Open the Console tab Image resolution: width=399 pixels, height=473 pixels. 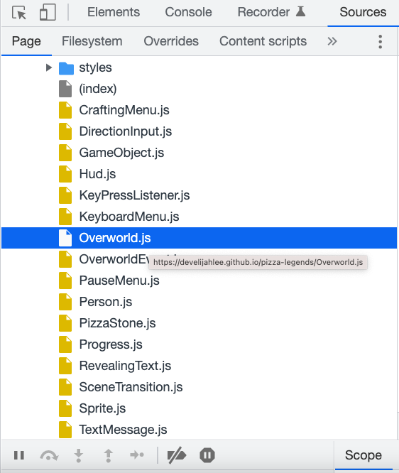[x=188, y=12]
